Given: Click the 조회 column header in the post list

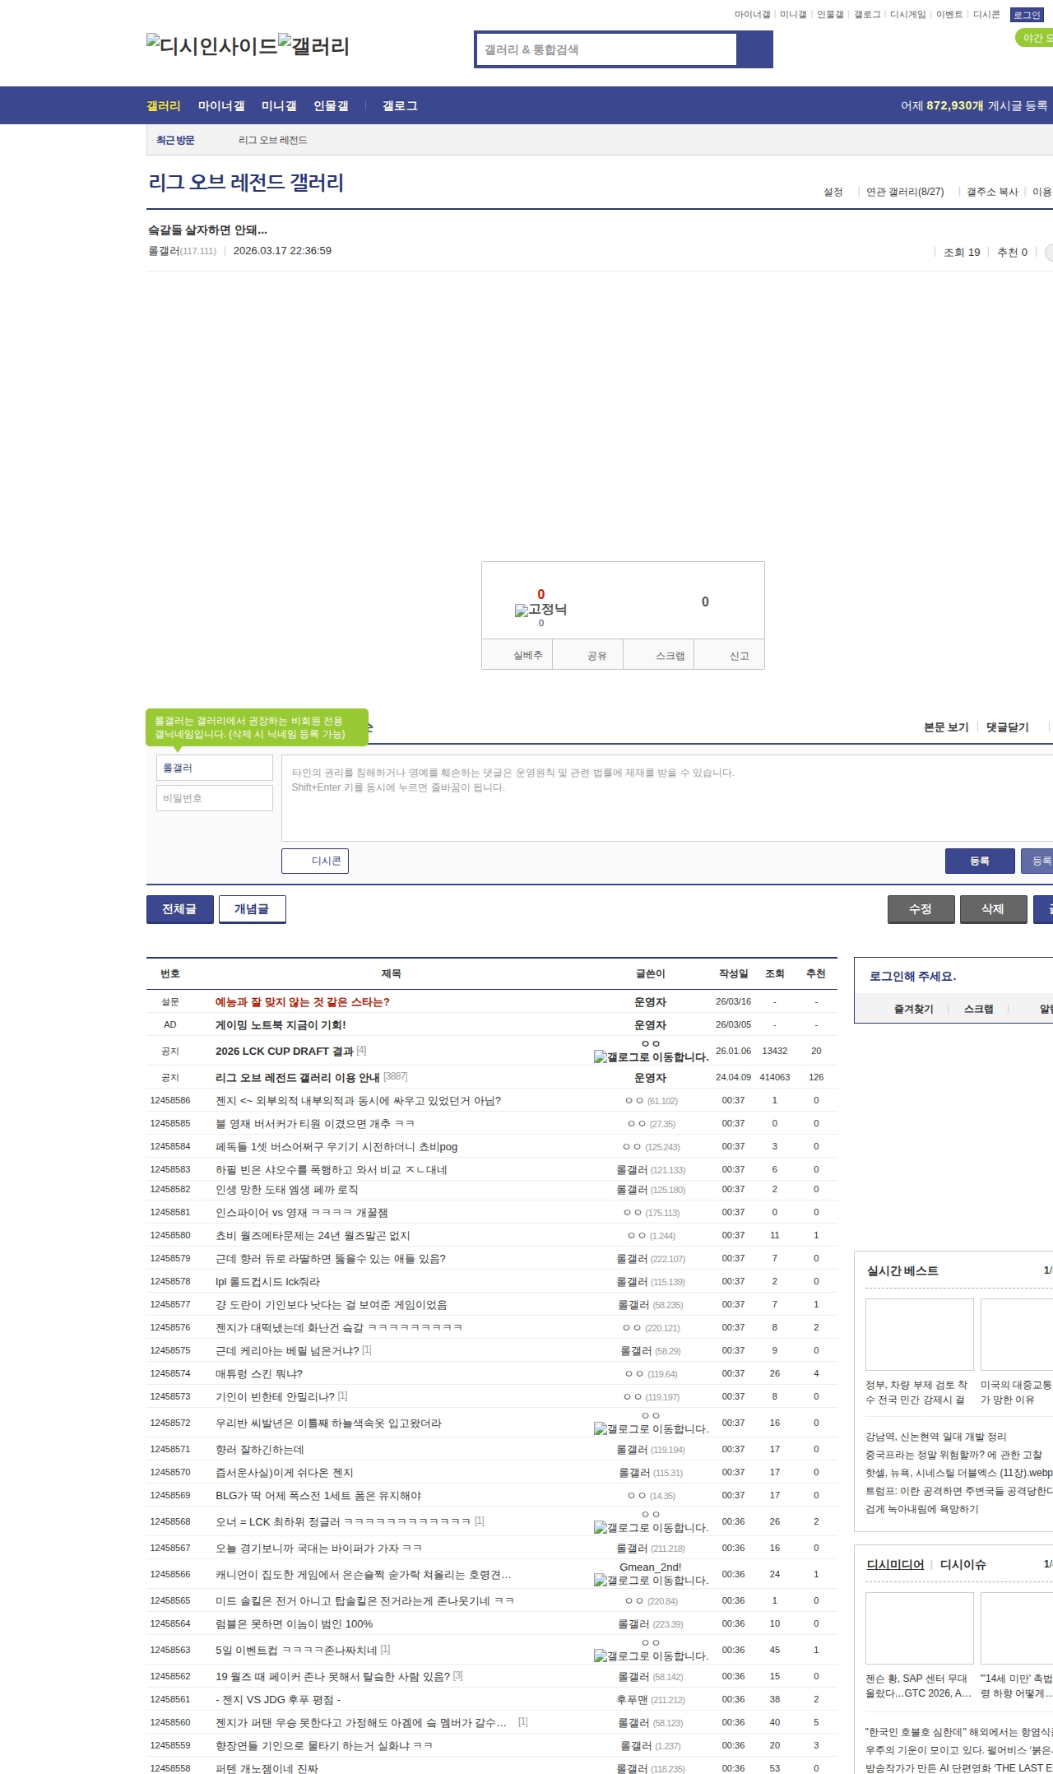Looking at the screenshot, I should click(x=775, y=973).
